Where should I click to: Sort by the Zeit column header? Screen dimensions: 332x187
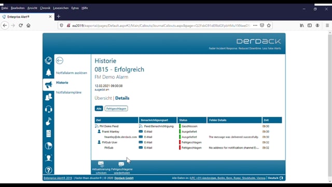(x=272, y=120)
